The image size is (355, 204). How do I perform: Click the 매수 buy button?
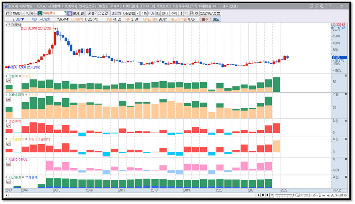pyautogui.click(x=205, y=19)
